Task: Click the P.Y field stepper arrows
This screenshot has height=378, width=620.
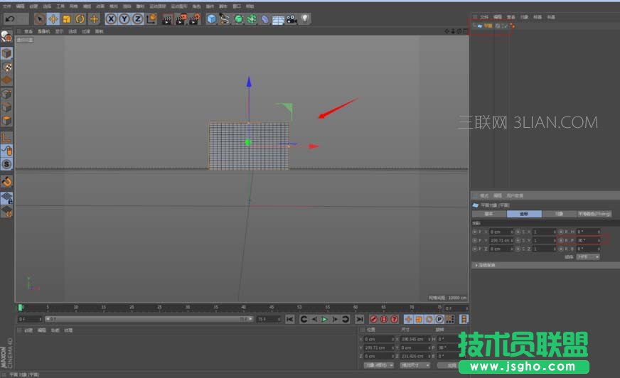Action: [512, 240]
